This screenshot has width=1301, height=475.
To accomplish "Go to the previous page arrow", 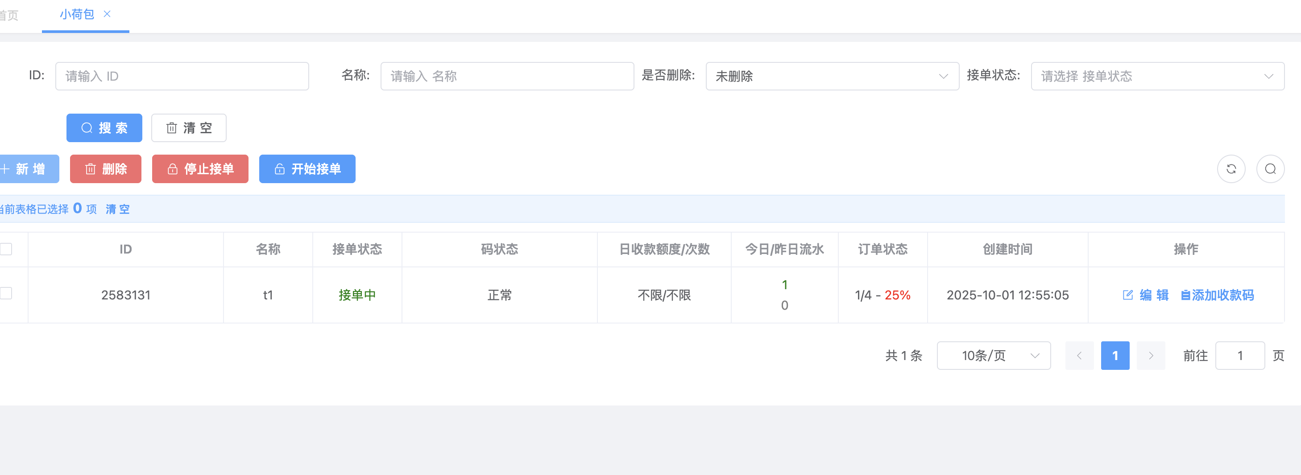I will click(x=1079, y=356).
